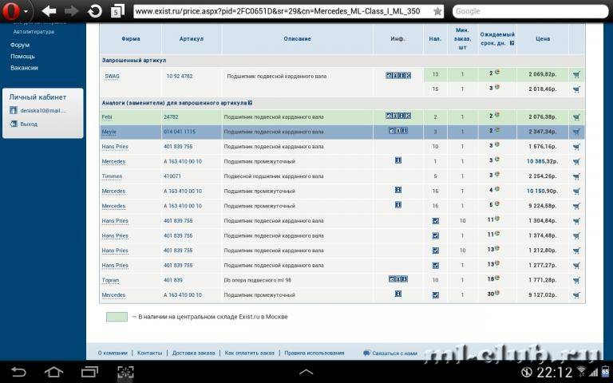Add Mercedes 10 385,32р. to cart
The width and height of the screenshot is (613, 383).
tap(576, 161)
